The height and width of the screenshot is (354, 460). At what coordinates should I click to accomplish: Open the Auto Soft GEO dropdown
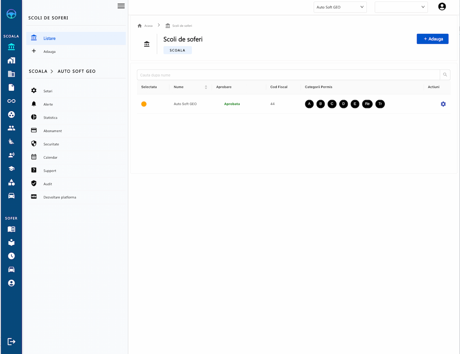click(340, 7)
